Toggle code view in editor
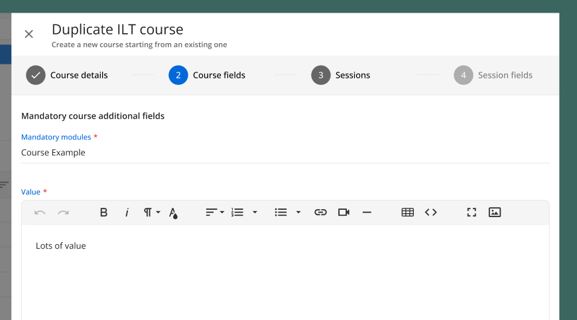The width and height of the screenshot is (577, 320). [x=431, y=212]
